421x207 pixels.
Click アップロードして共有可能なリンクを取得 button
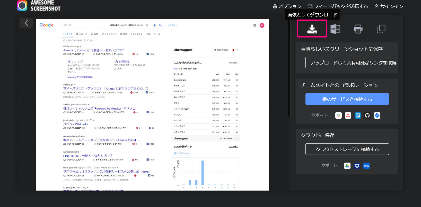coord(347,63)
